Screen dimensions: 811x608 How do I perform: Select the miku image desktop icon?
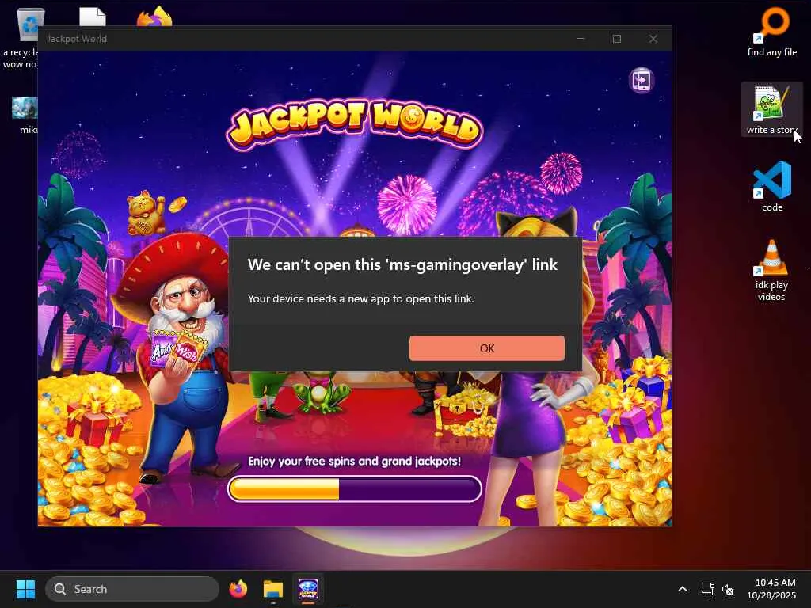[x=25, y=116]
